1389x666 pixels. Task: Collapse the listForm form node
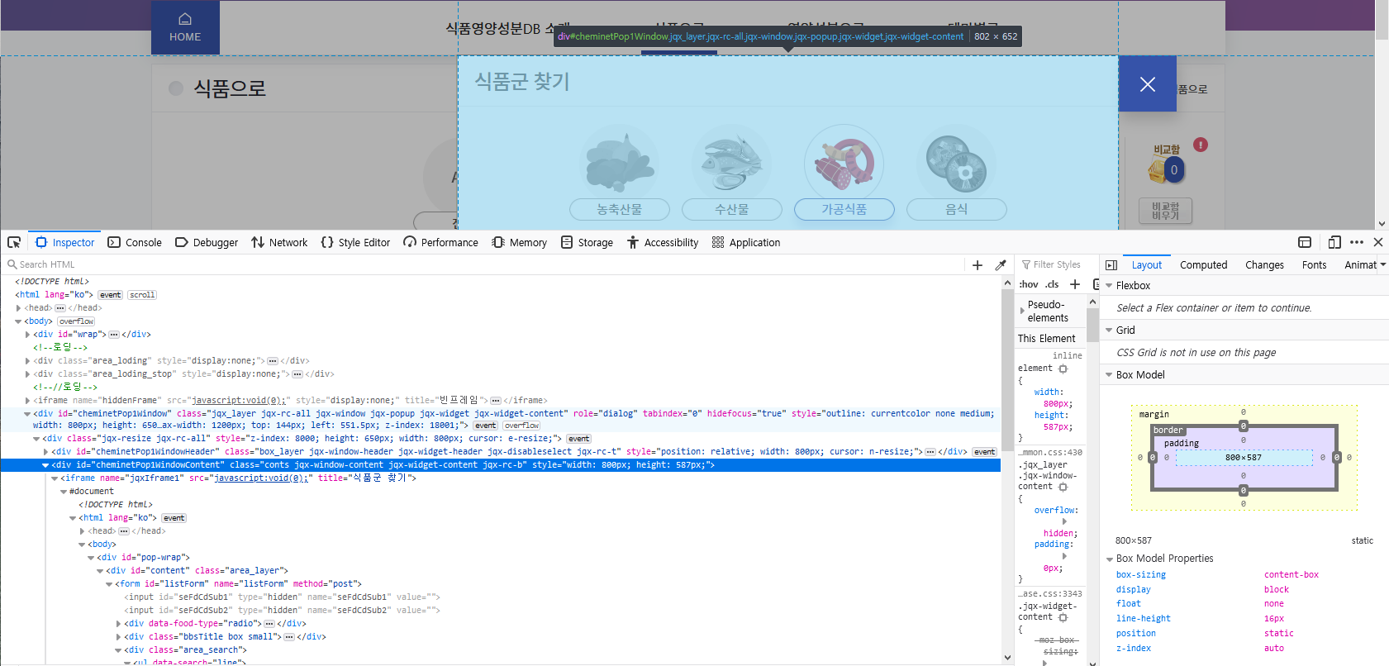coord(109,584)
